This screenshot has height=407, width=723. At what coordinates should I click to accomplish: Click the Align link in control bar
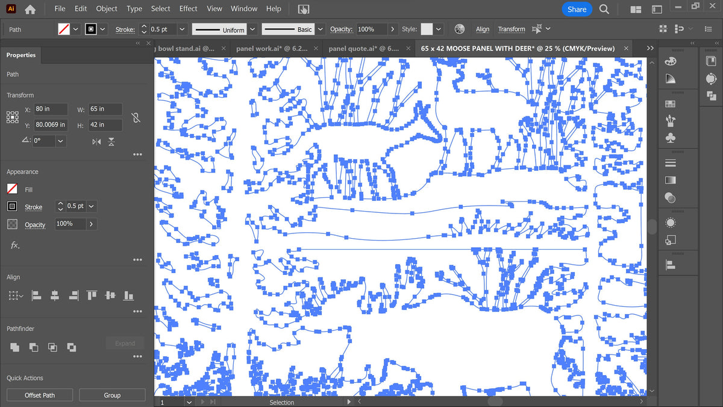483,29
